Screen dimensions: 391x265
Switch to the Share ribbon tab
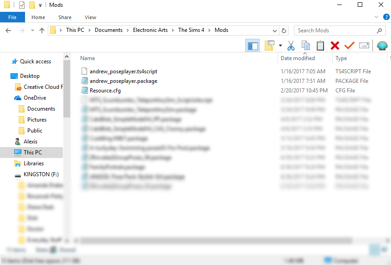click(x=65, y=17)
